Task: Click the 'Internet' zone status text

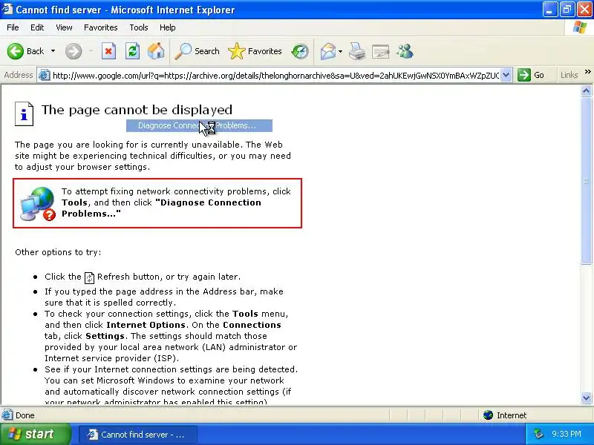Action: coord(512,415)
